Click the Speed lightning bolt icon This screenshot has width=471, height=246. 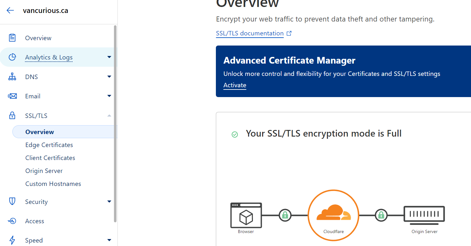point(12,240)
